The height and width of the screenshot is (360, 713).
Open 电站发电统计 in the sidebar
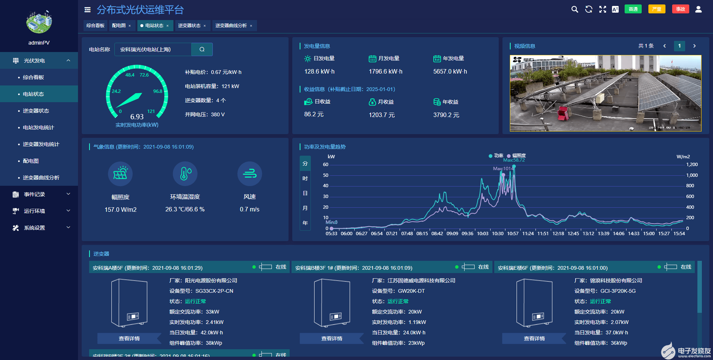[39, 127]
